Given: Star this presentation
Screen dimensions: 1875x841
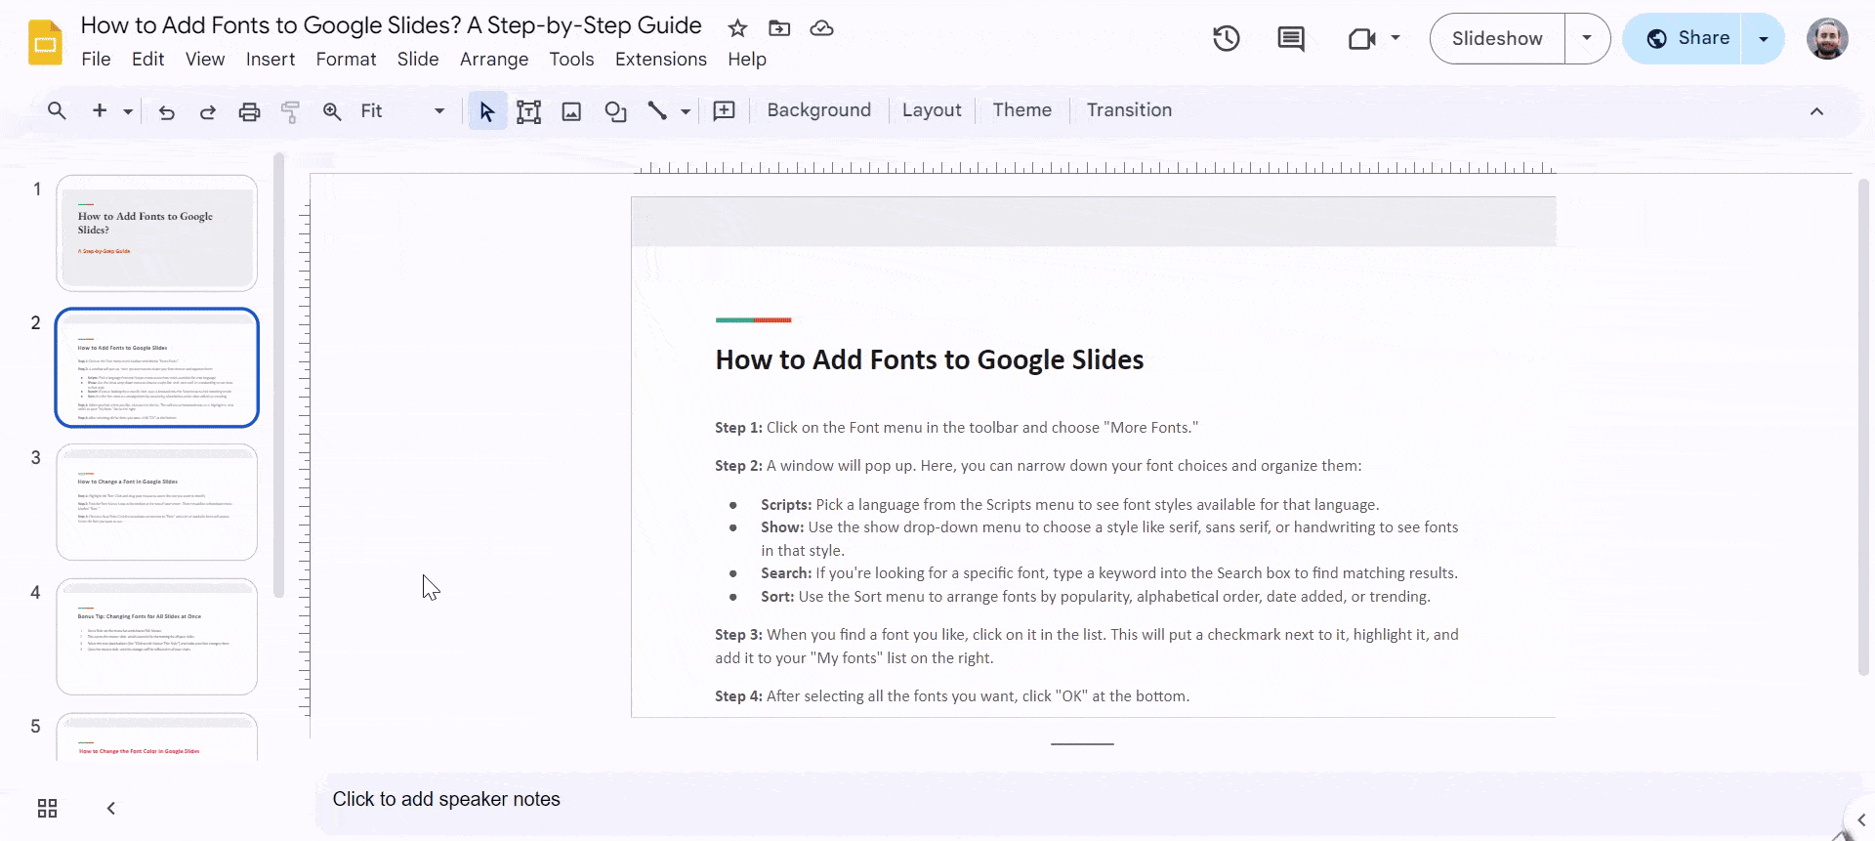Looking at the screenshot, I should 737,28.
